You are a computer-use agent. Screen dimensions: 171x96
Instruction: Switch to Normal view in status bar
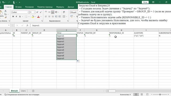[136, 94]
